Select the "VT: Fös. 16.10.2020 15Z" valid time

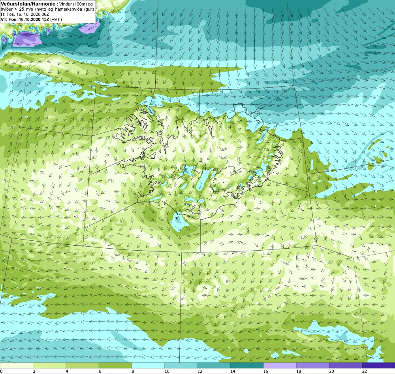[x=25, y=19]
